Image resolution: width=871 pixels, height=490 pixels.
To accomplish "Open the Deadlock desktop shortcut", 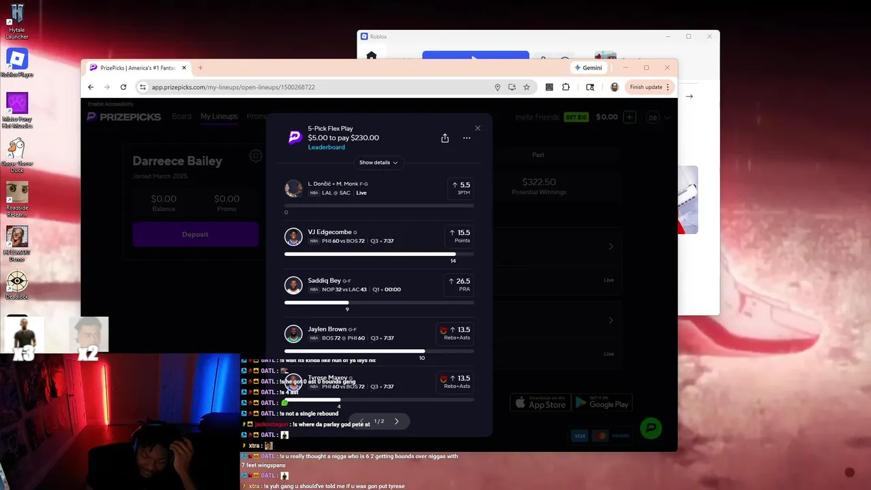I will click(x=17, y=286).
